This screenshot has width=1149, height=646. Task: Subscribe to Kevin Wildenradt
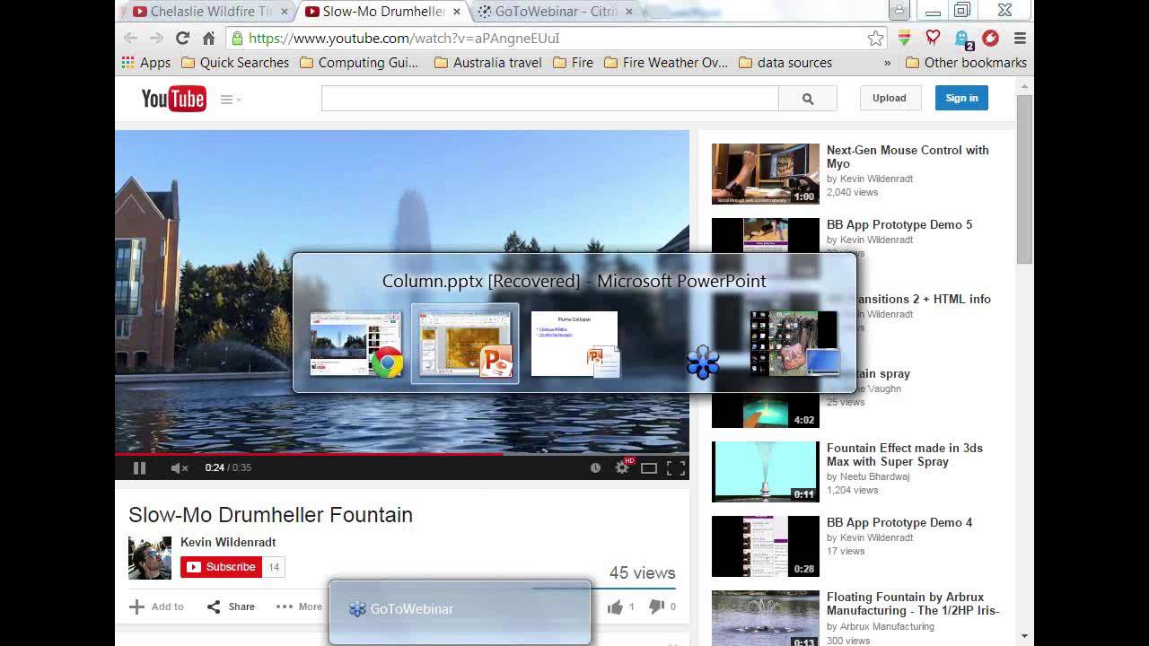tap(221, 567)
